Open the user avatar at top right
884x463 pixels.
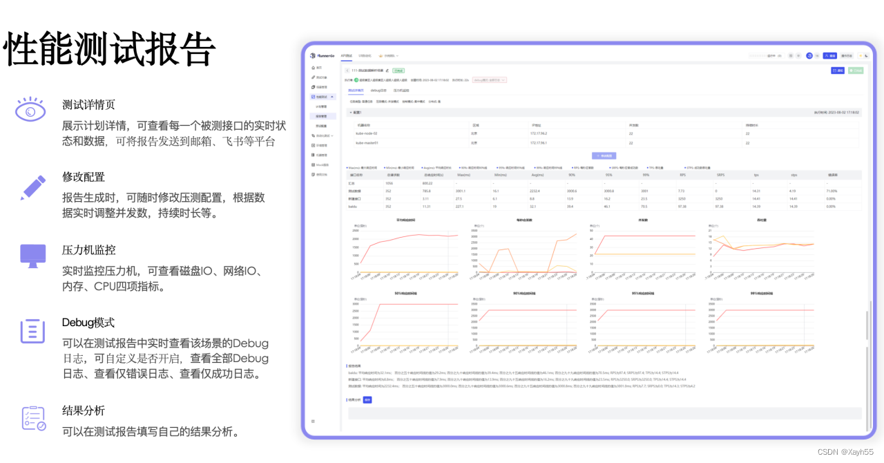click(809, 56)
